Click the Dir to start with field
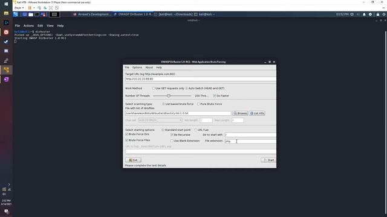Image resolution: width=387 pixels, height=217 pixels. tap(250, 135)
